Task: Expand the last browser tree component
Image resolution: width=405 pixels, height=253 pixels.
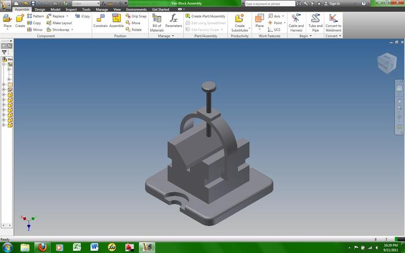Action: coord(3,125)
